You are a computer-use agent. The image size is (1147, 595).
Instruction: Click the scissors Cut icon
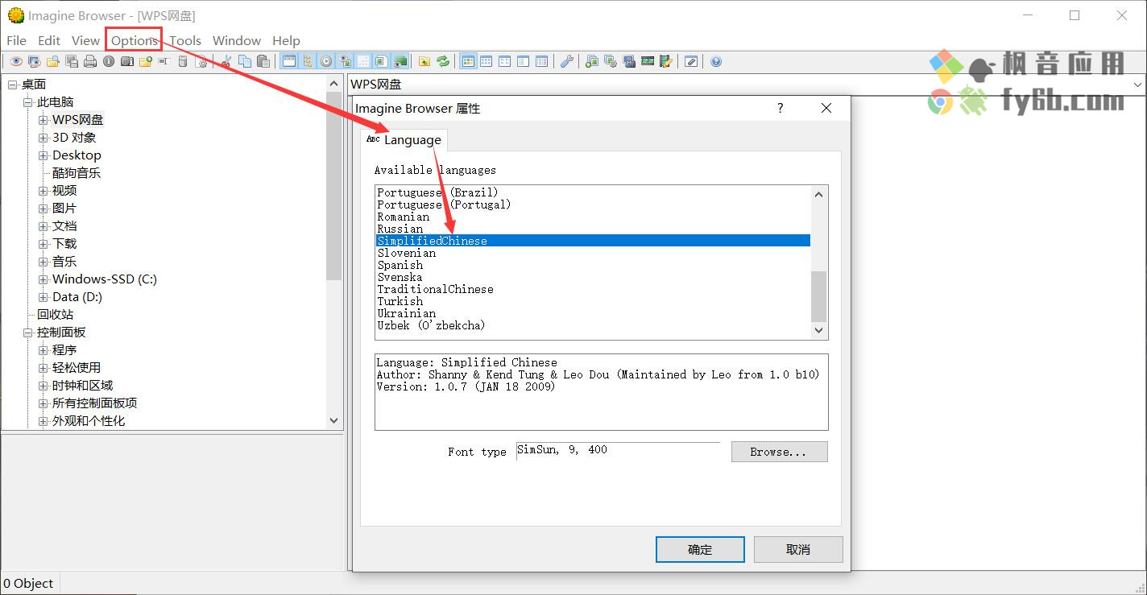click(226, 61)
